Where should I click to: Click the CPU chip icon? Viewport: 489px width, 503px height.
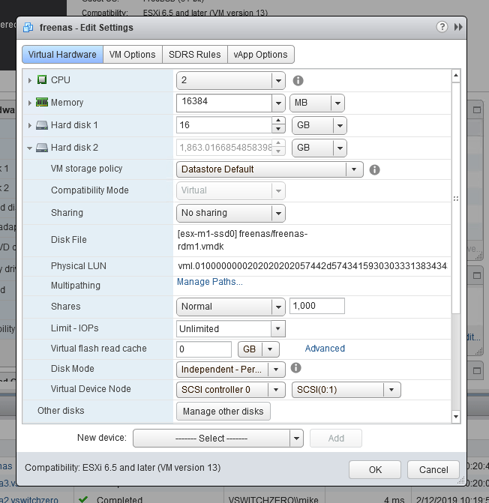click(42, 79)
